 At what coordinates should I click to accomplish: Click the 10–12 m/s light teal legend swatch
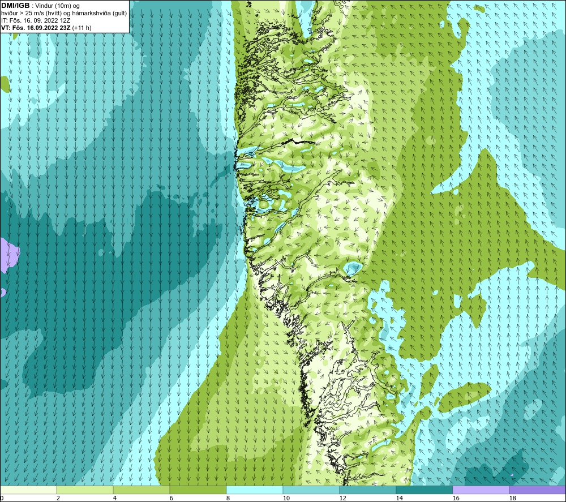(x=311, y=490)
